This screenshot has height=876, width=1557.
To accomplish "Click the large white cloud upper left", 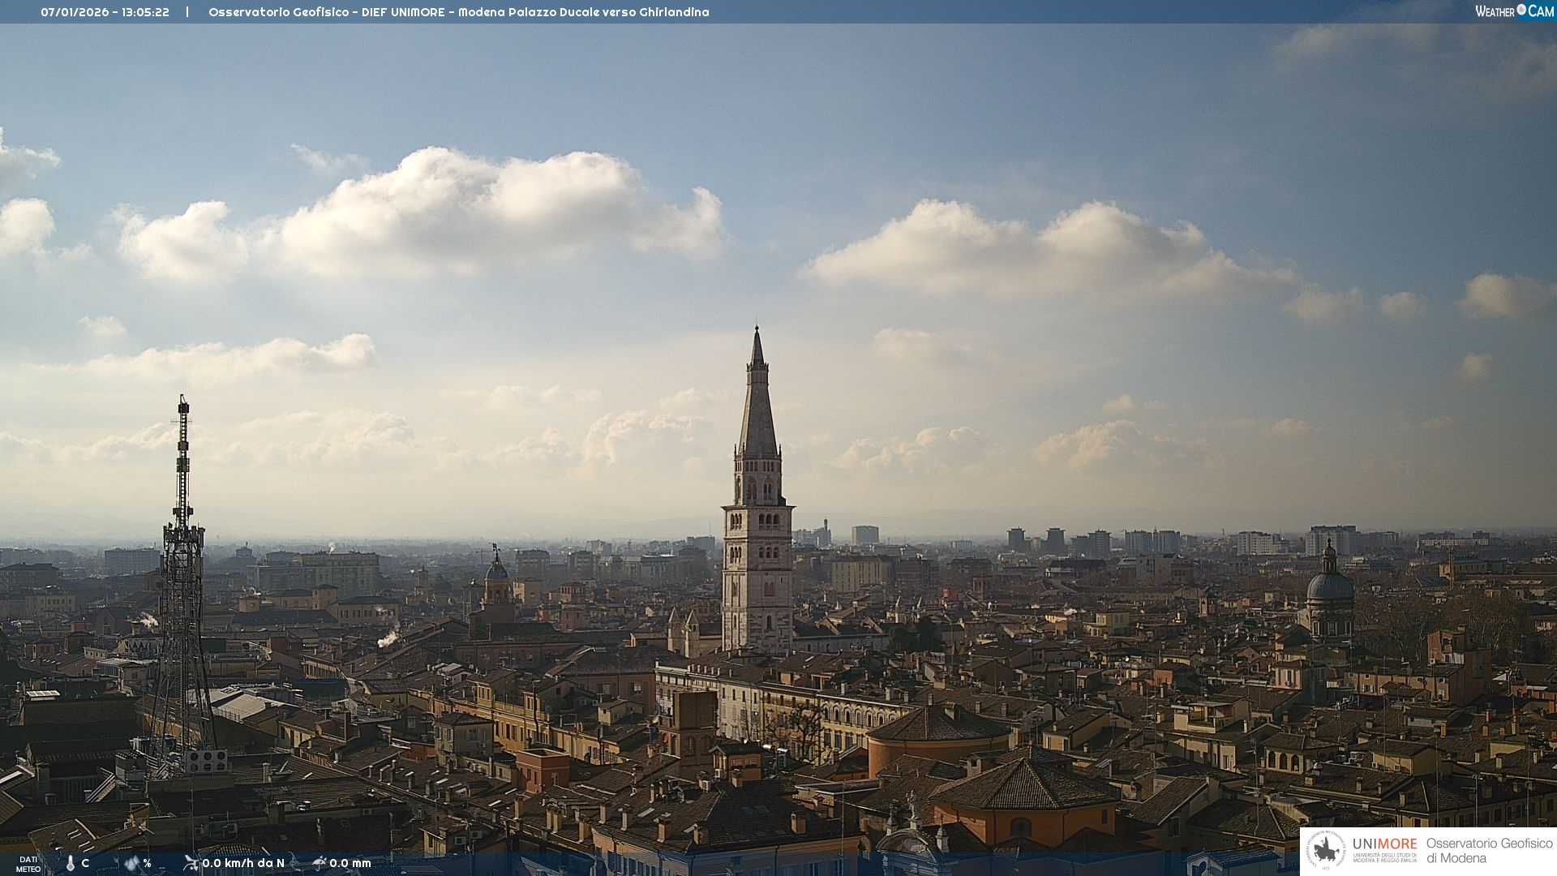I will 454,203.
